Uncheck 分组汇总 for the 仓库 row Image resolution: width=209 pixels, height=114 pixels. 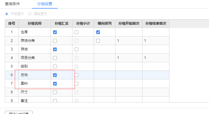(x=55, y=32)
